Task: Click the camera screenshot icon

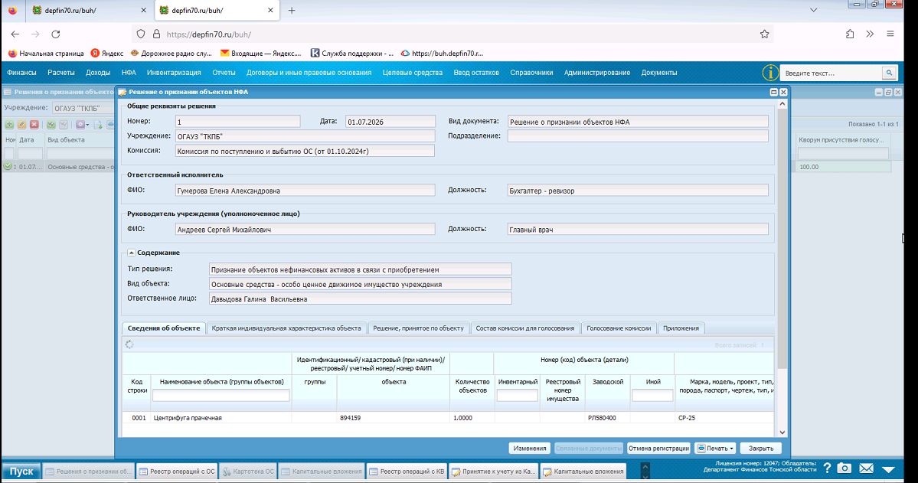Action: click(x=844, y=468)
